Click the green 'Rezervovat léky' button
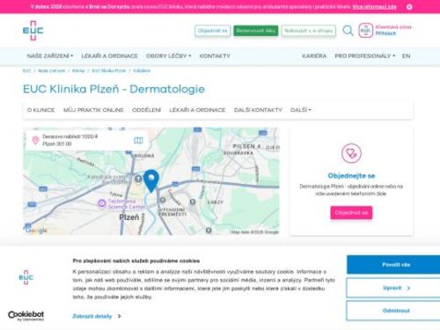The image size is (440, 330). [x=256, y=31]
